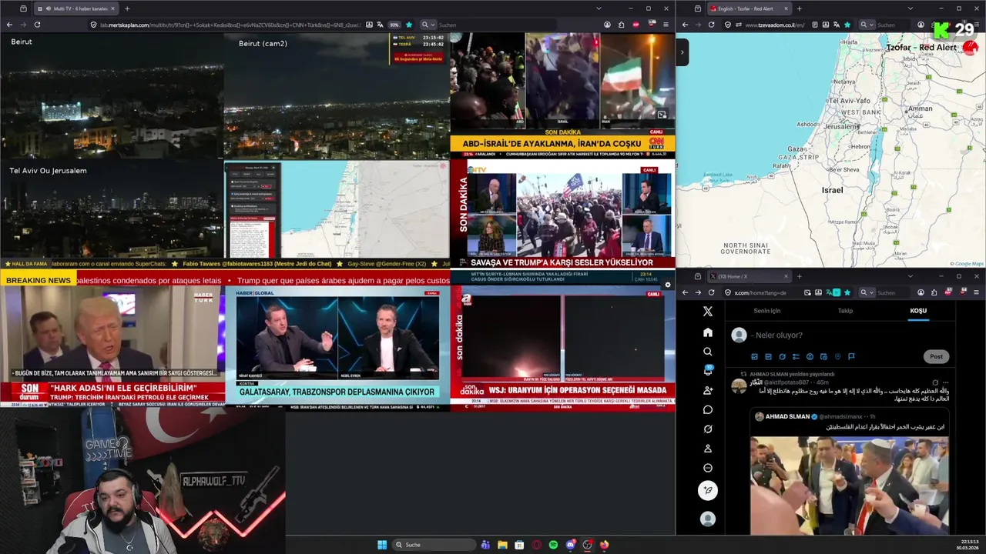Open @aktifpotato807 handle on X post
The image size is (986, 554).
pyautogui.click(x=786, y=382)
